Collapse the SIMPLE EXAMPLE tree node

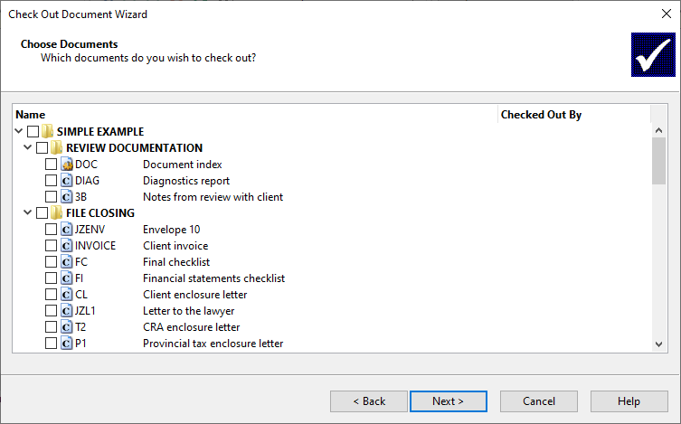point(19,131)
